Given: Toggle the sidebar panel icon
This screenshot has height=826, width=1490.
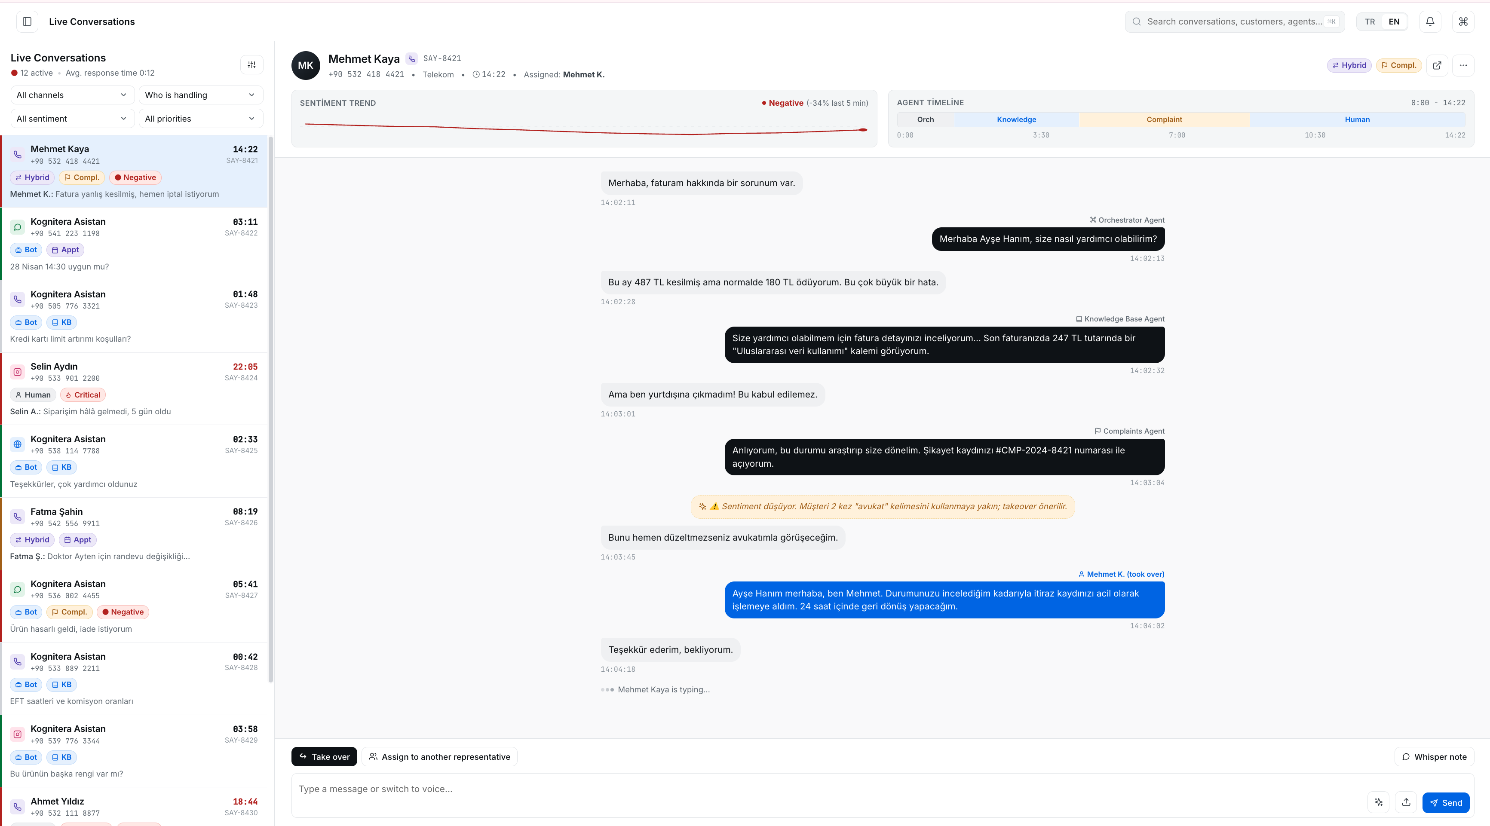Looking at the screenshot, I should [27, 21].
